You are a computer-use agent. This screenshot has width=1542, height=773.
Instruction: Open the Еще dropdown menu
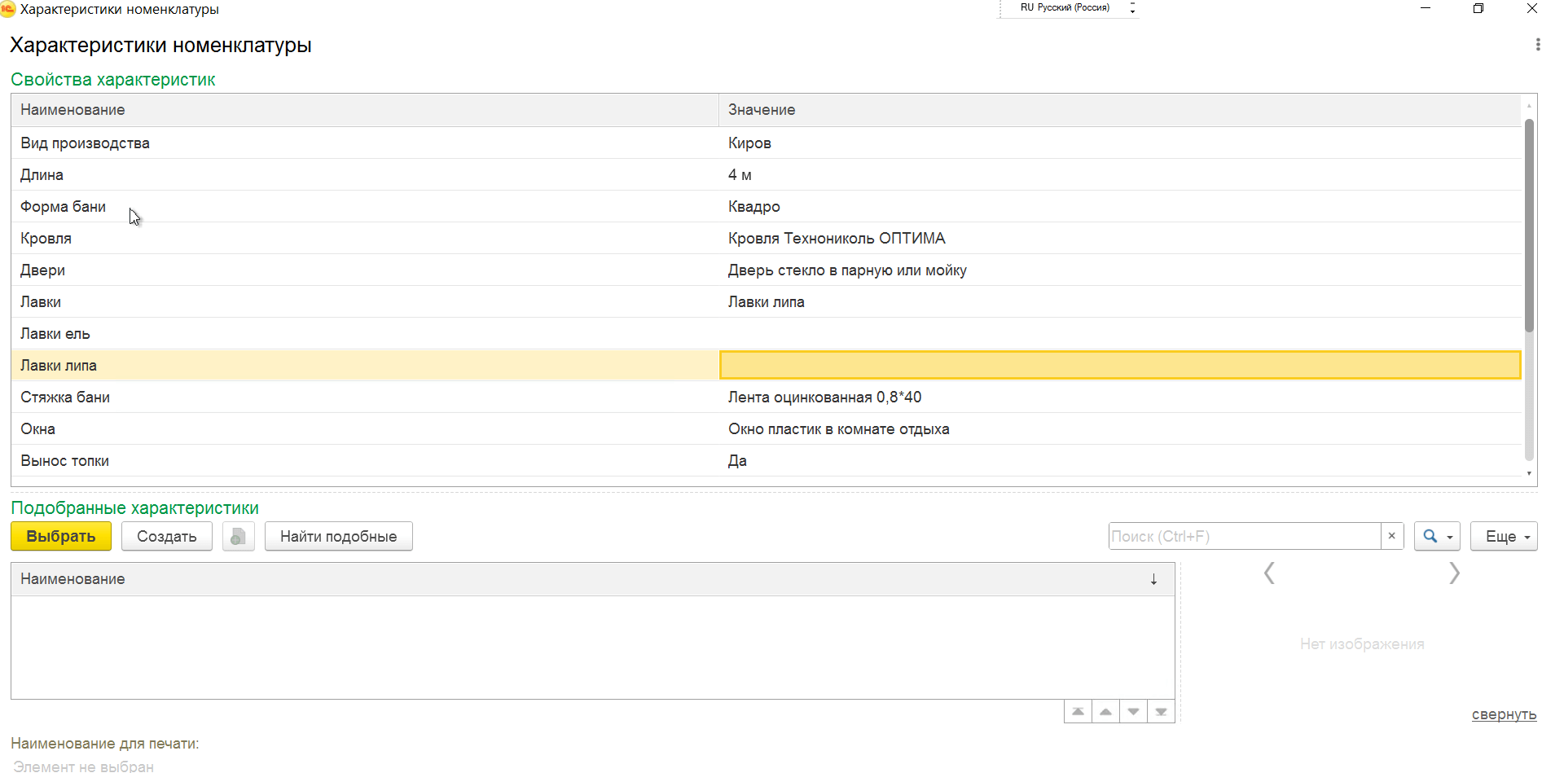(x=1503, y=537)
